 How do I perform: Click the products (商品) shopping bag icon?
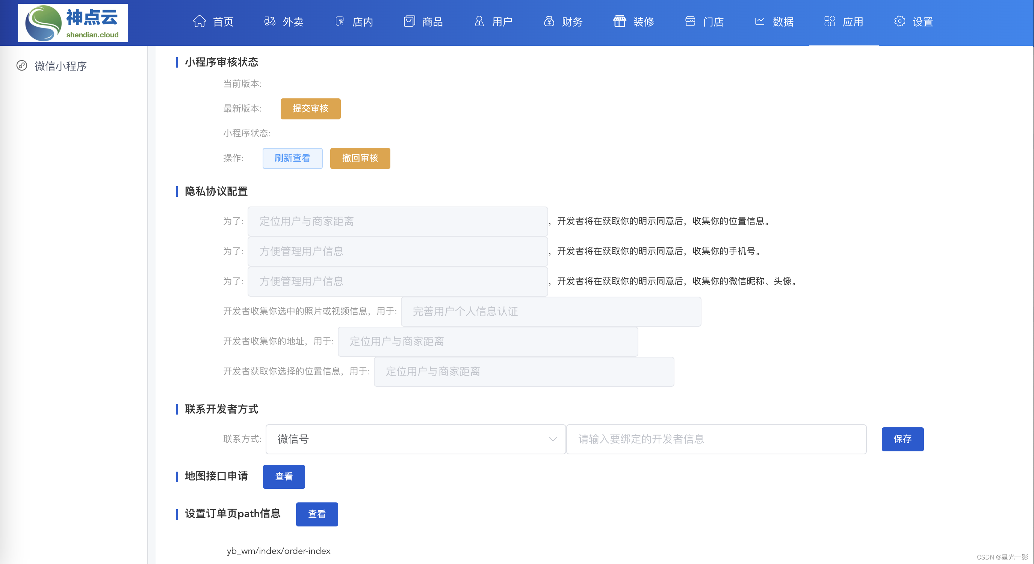point(409,21)
